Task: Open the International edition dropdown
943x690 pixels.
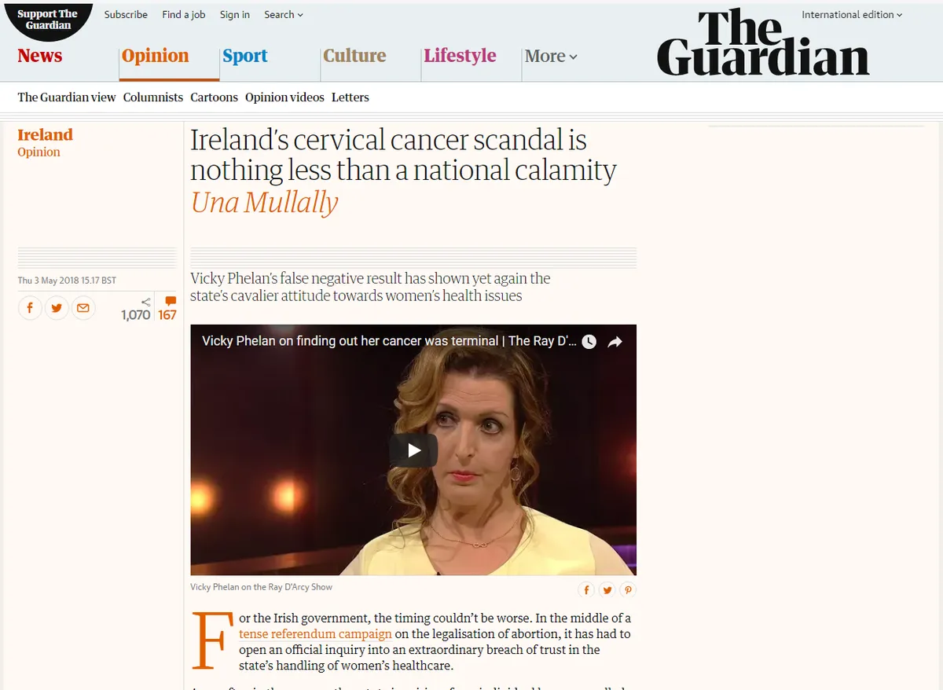Action: pos(852,14)
